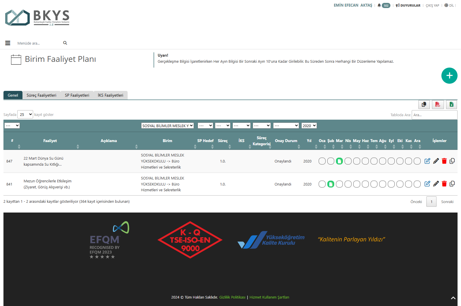Open Gizlilik Politikası link in footer

[232, 297]
